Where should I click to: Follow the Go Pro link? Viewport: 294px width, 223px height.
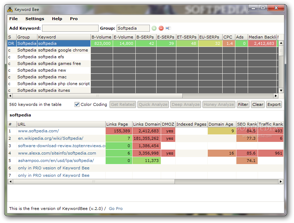[116, 209]
